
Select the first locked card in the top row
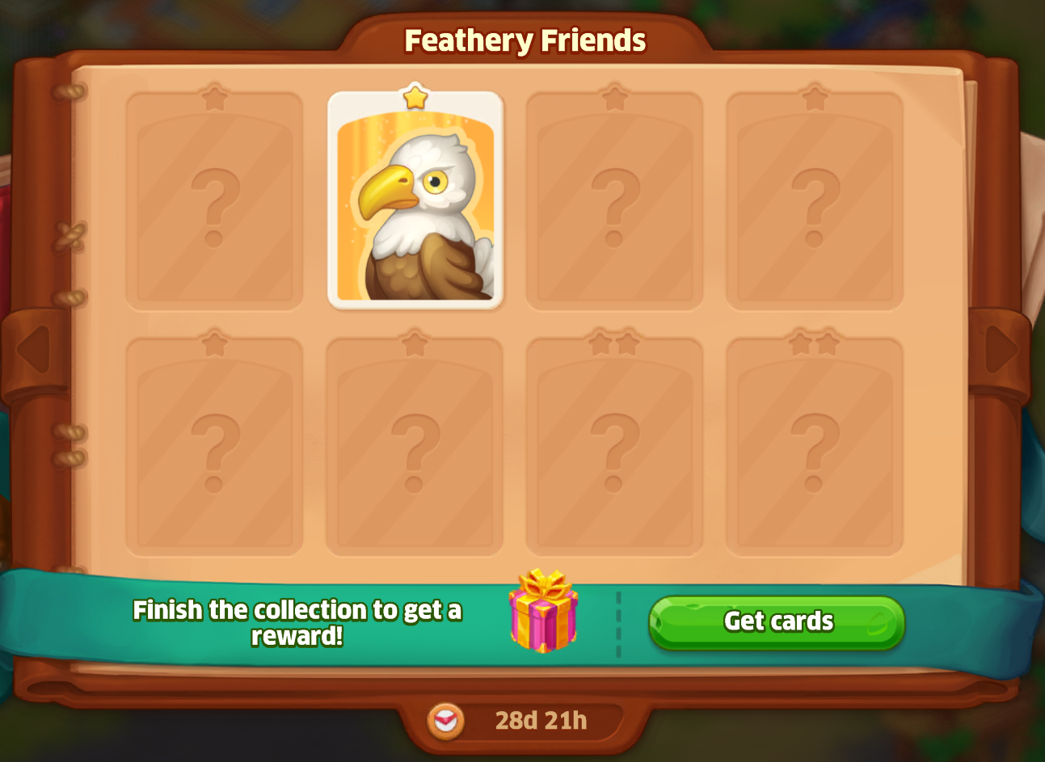[x=214, y=200]
